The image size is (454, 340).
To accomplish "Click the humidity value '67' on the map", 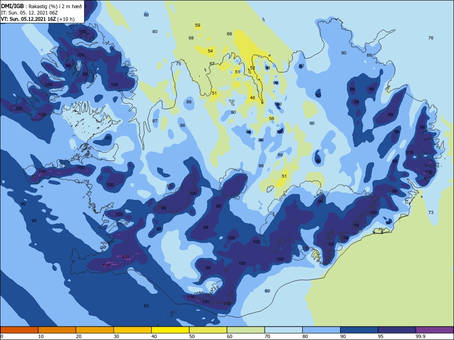I will [x=212, y=64].
